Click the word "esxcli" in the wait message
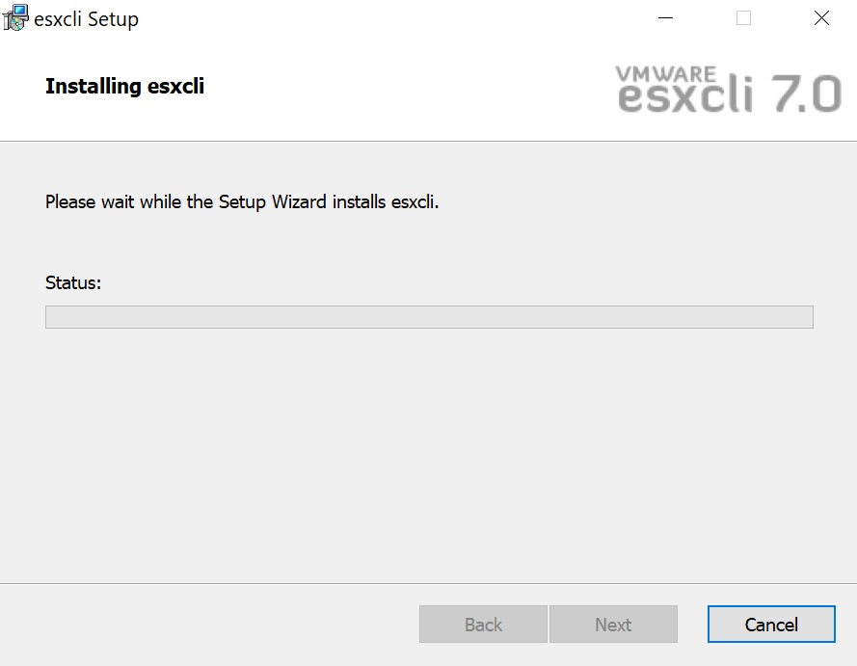Screen dimensions: 857x666 (x=414, y=202)
